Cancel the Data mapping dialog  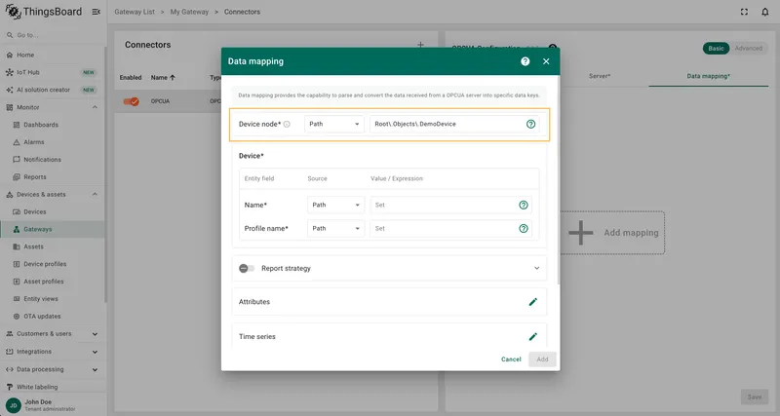[511, 359]
